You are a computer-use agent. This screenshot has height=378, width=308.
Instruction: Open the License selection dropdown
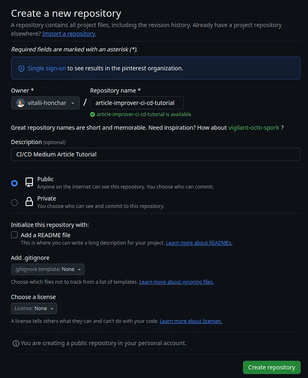(34, 308)
